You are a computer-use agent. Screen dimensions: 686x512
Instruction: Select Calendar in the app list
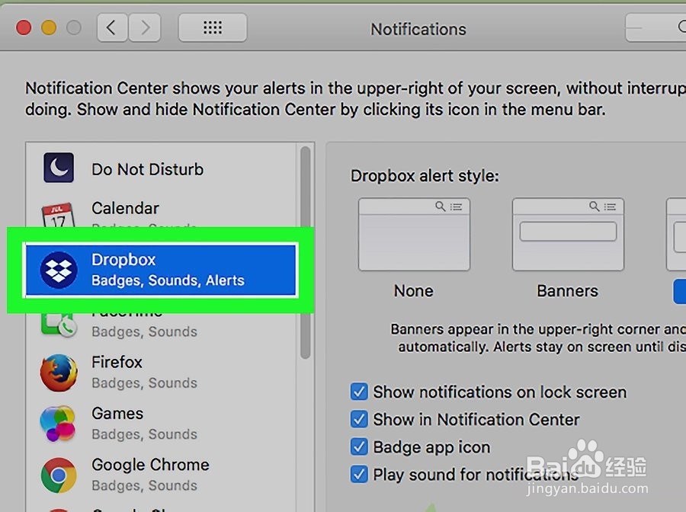point(161,213)
